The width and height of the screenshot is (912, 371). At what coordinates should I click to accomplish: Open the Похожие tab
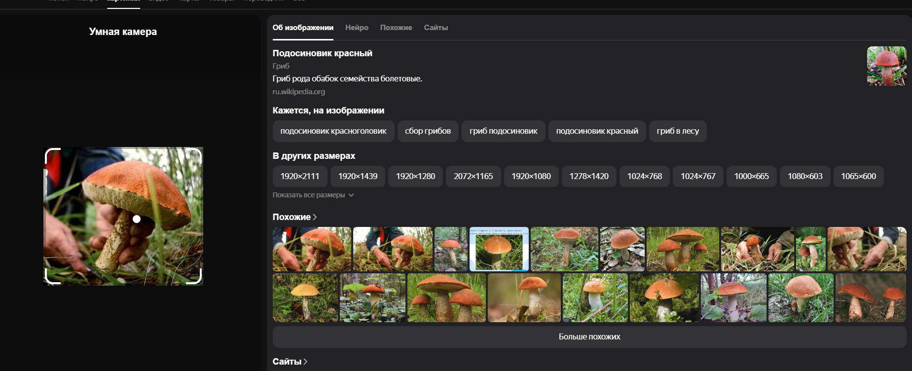pos(396,28)
